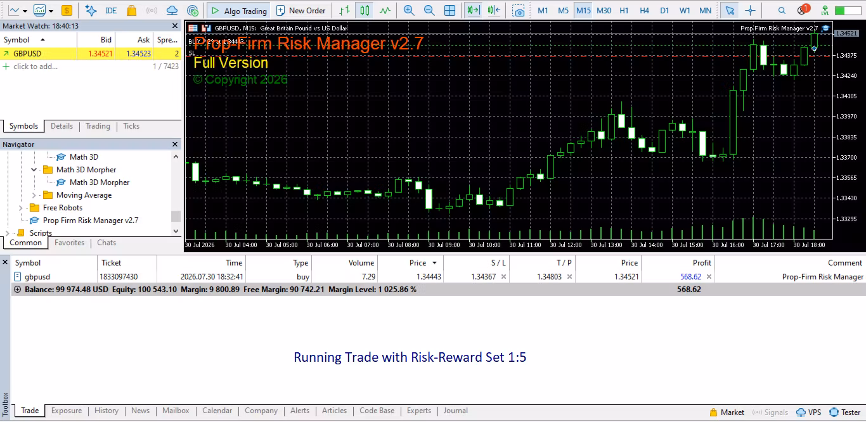The height and width of the screenshot is (422, 866).
Task: Open the indicators list dropdown arrow
Action: (51, 11)
